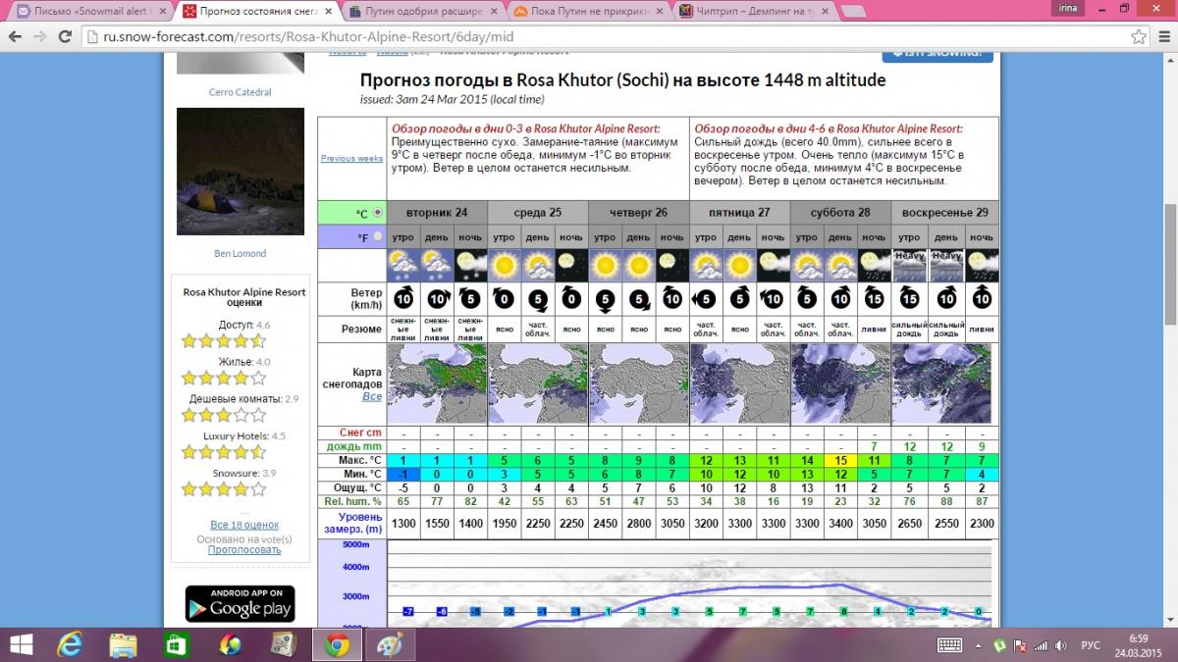Click the sunny icon for среда утро

(x=505, y=265)
